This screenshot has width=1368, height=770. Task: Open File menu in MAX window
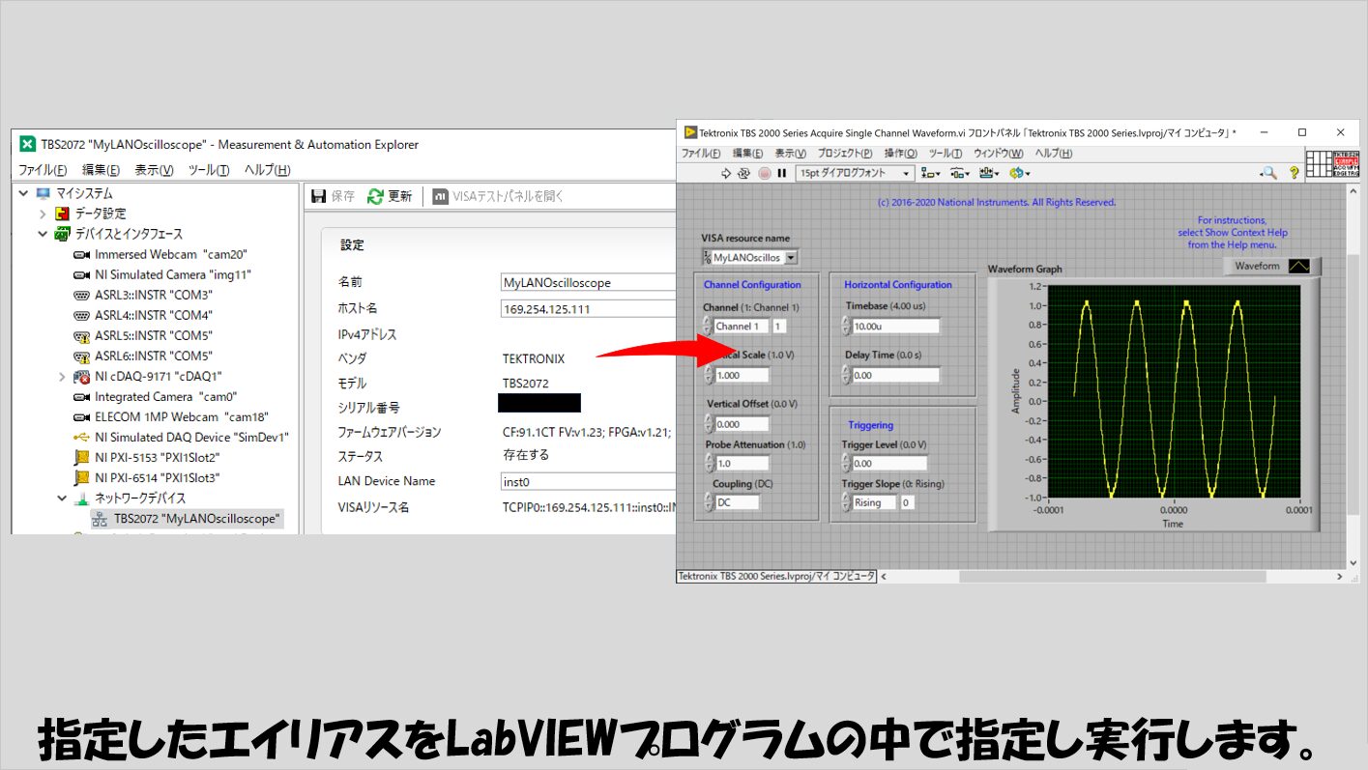pos(43,170)
